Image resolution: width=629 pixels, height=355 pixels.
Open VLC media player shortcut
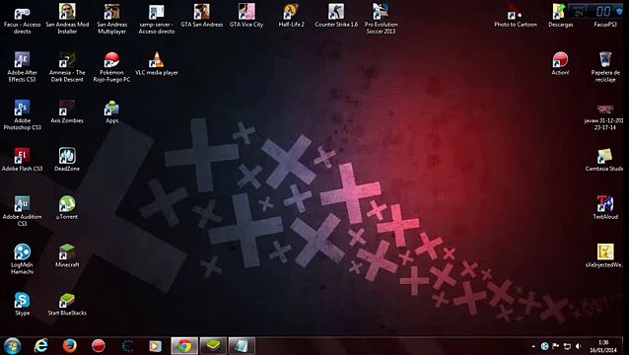click(x=157, y=64)
